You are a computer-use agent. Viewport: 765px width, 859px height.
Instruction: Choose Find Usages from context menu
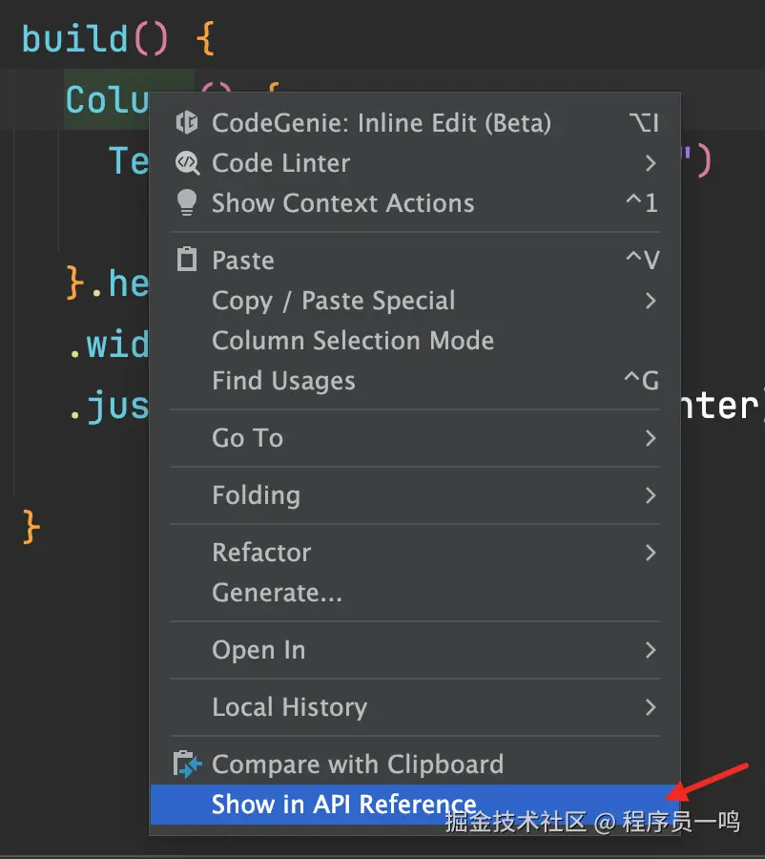click(x=283, y=381)
